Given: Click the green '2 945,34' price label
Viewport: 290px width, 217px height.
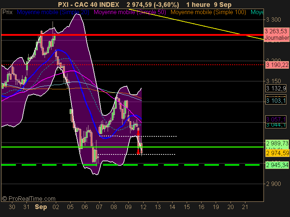Looking at the screenshot, I should 277,165.
